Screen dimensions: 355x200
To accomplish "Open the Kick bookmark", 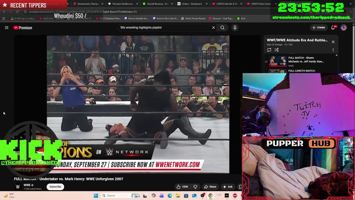I will (241, 18).
